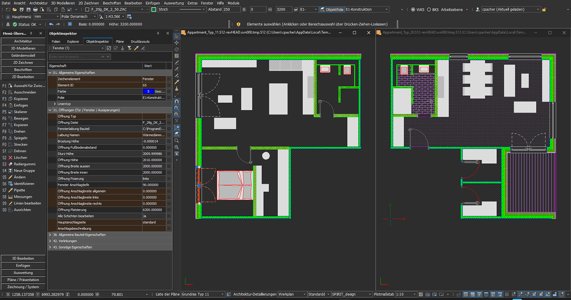571x300 pixels.
Task: Click the undo arrow icon
Action: tap(51, 24)
